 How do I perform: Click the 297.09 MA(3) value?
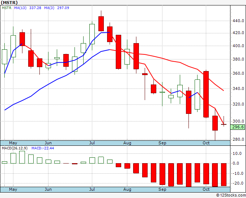point(63,8)
